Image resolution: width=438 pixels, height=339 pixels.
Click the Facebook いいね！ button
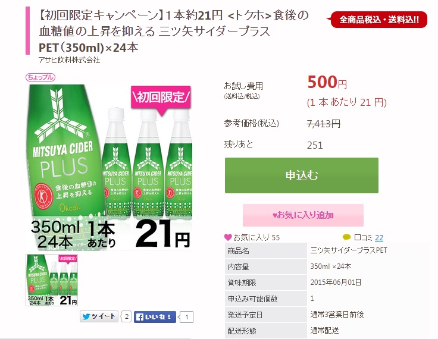(155, 317)
